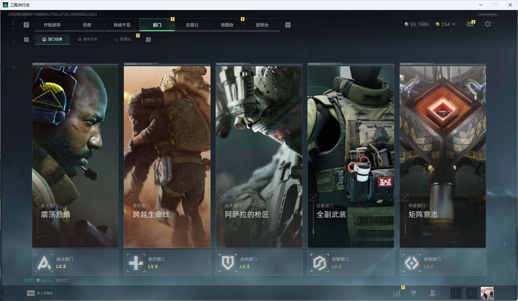Screen dimensions: 518x301
Task: Click the 154 premium currency balance
Action: (443, 24)
